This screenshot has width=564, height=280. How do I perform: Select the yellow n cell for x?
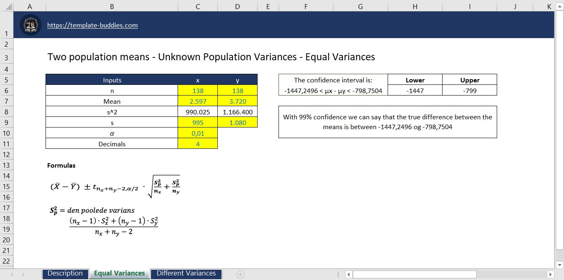(x=198, y=91)
